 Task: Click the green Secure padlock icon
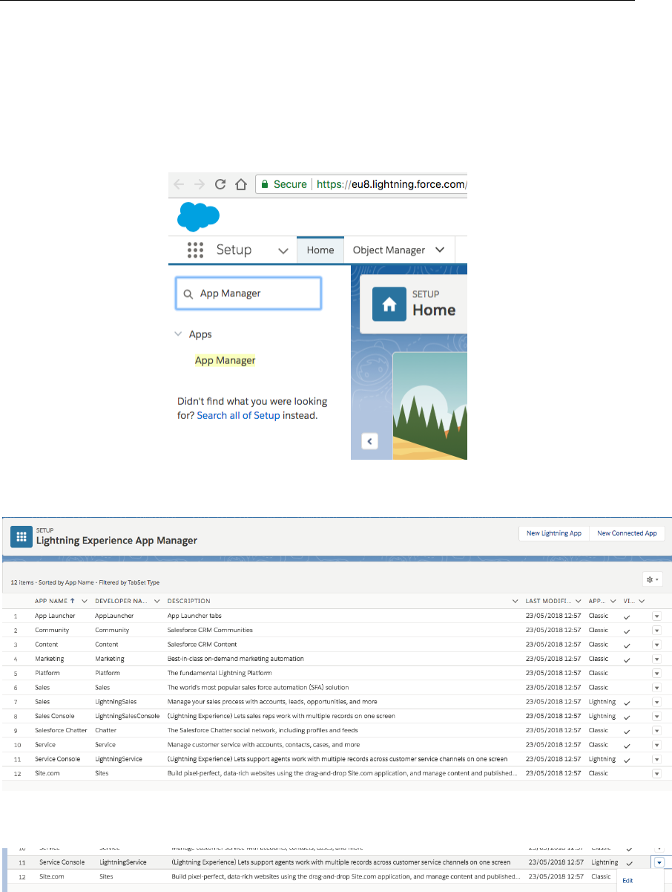click(x=264, y=184)
